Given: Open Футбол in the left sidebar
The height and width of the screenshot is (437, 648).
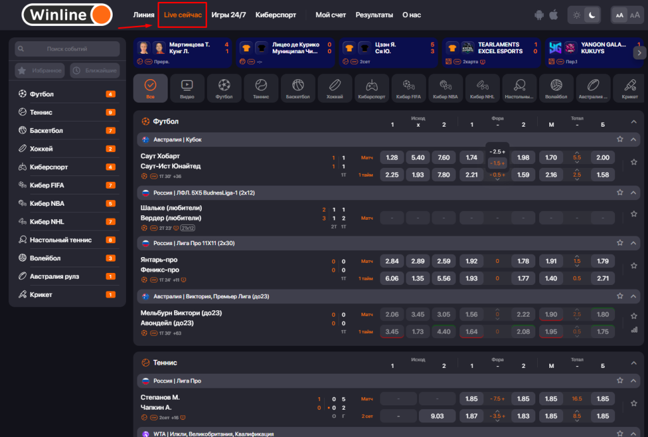Looking at the screenshot, I should (67, 94).
